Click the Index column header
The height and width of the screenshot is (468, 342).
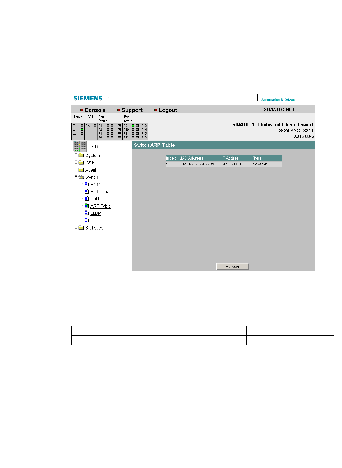[171, 158]
